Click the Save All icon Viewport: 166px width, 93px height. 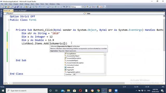coord(18,7)
